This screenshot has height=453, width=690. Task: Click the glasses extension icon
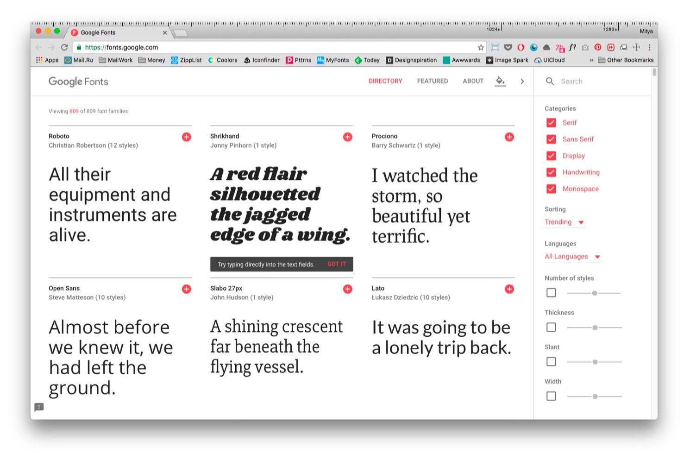[624, 47]
